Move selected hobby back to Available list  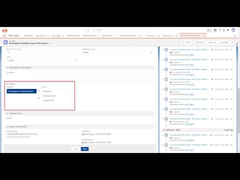click(x=39, y=98)
